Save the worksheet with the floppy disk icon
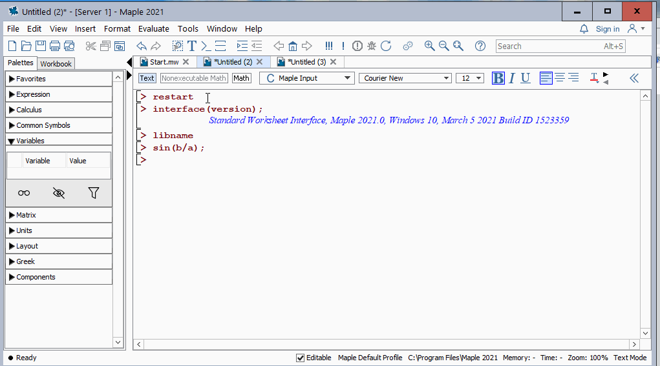660x366 pixels. (x=41, y=46)
